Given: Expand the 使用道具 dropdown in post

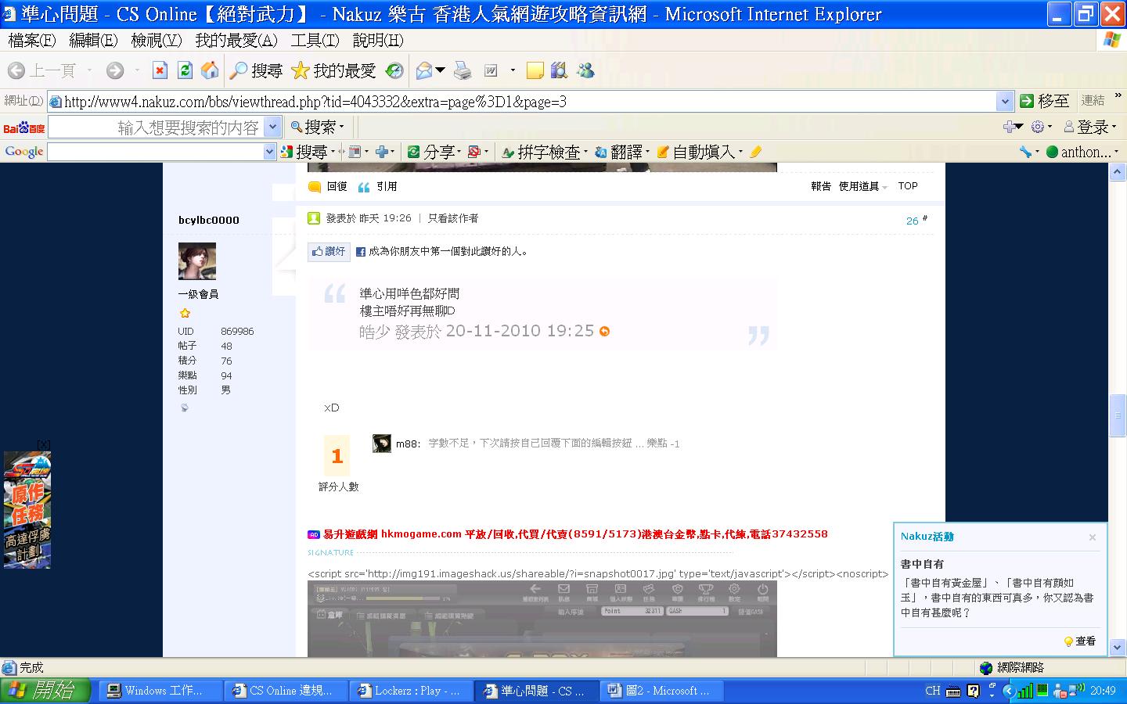Looking at the screenshot, I should pos(863,186).
